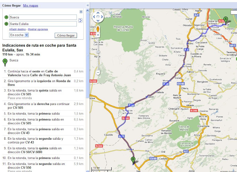This screenshot has width=237, height=172.
Task: Click green marker A beside Sueca input
Action: tap(6, 17)
